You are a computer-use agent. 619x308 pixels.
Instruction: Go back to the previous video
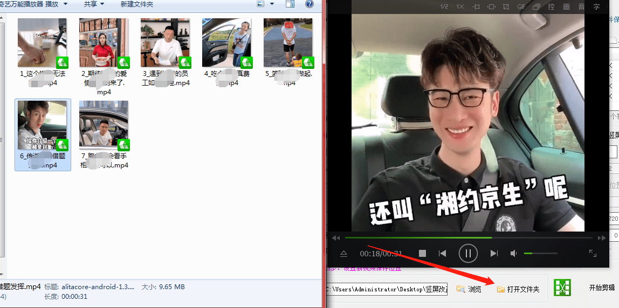pos(443,253)
